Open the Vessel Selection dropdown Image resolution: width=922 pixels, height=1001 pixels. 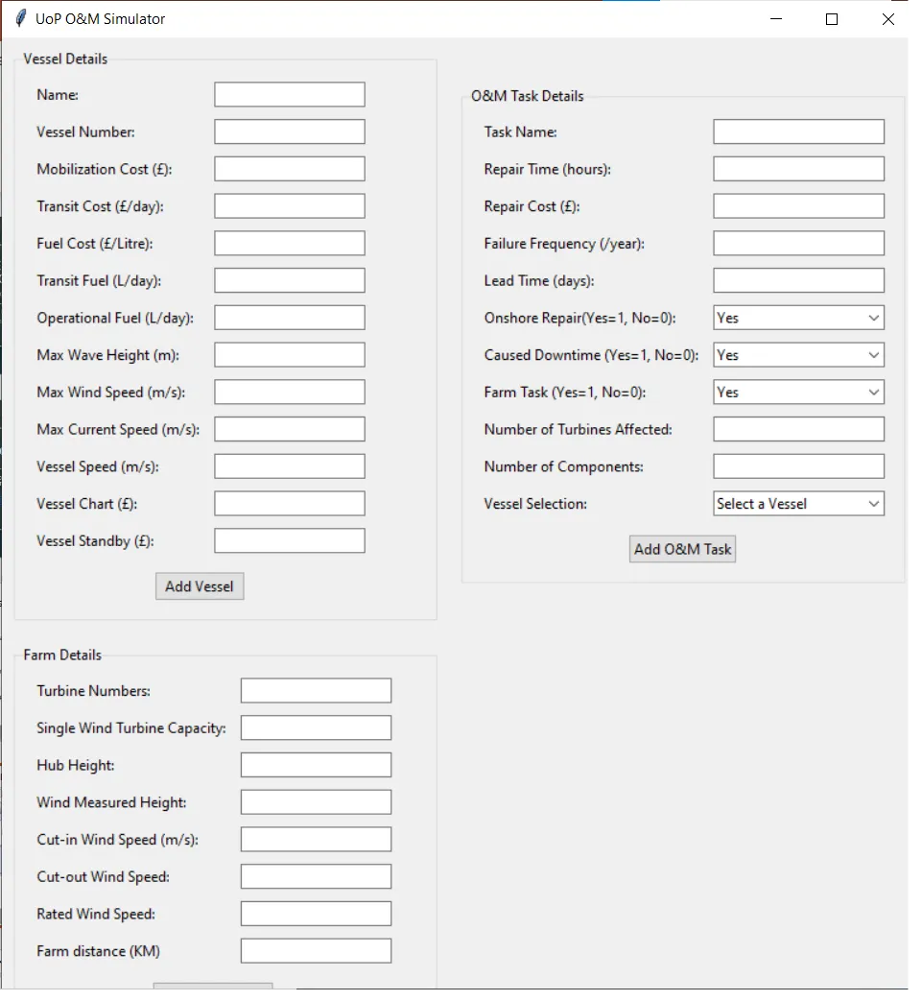(x=798, y=504)
